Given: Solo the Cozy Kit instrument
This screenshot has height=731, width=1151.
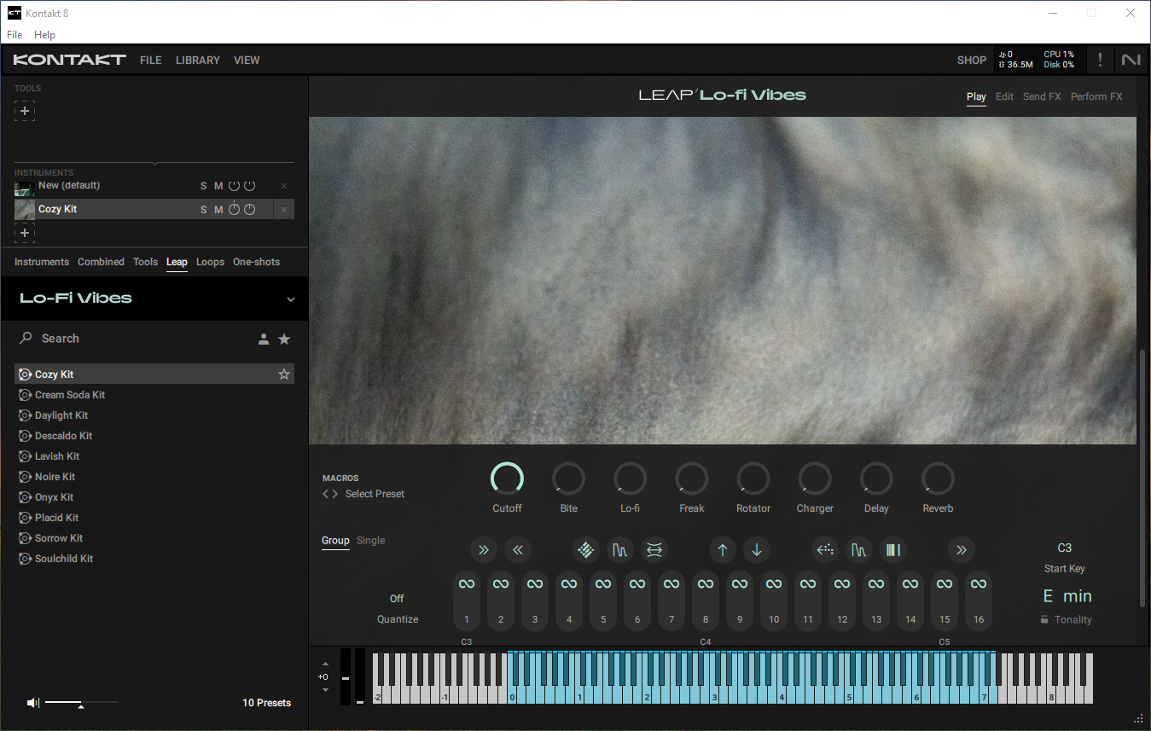Looking at the screenshot, I should [x=203, y=209].
